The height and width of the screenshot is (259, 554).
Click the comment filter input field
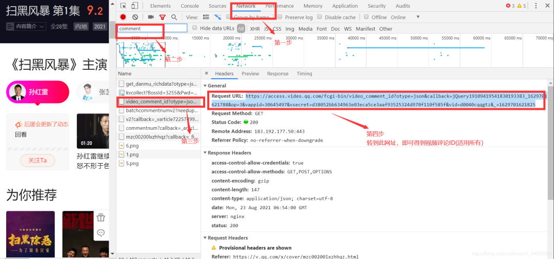[152, 28]
